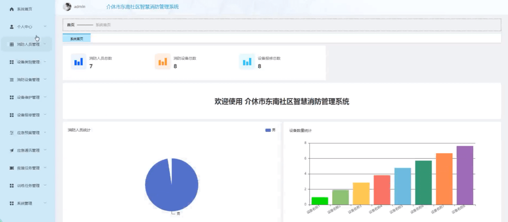Click the orange 设备名称7 bar
508x222 pixels.
tap(444, 179)
